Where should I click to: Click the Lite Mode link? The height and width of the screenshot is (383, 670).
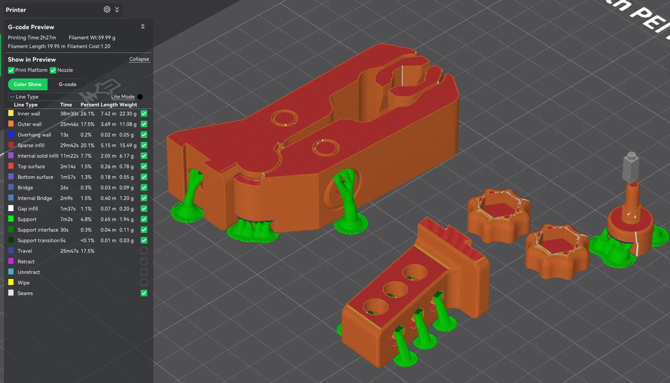coord(123,97)
